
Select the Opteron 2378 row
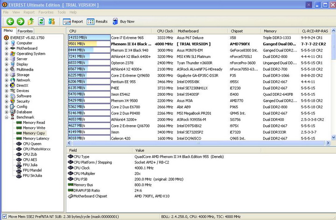[x=199, y=63]
